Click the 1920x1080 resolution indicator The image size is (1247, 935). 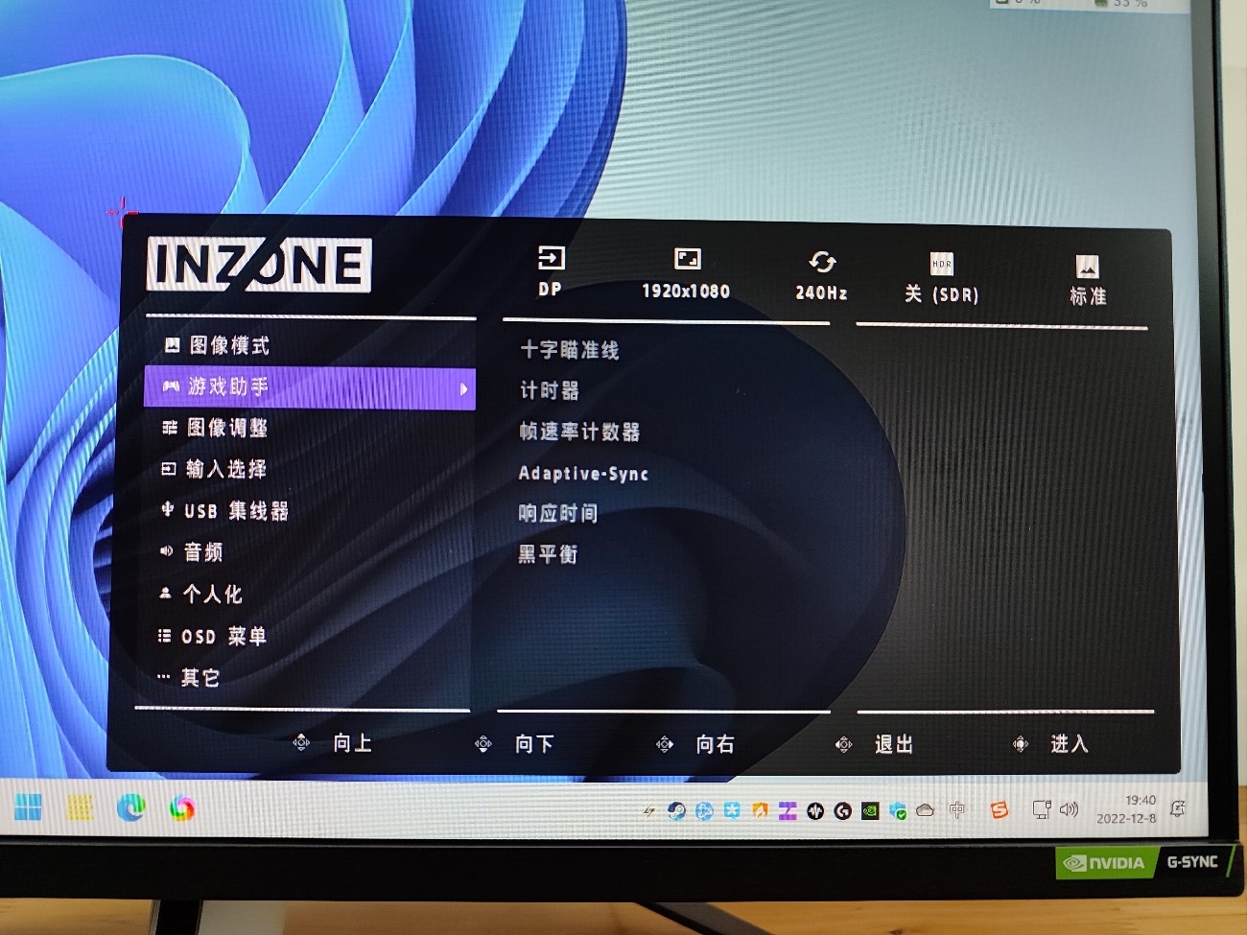coord(686,274)
